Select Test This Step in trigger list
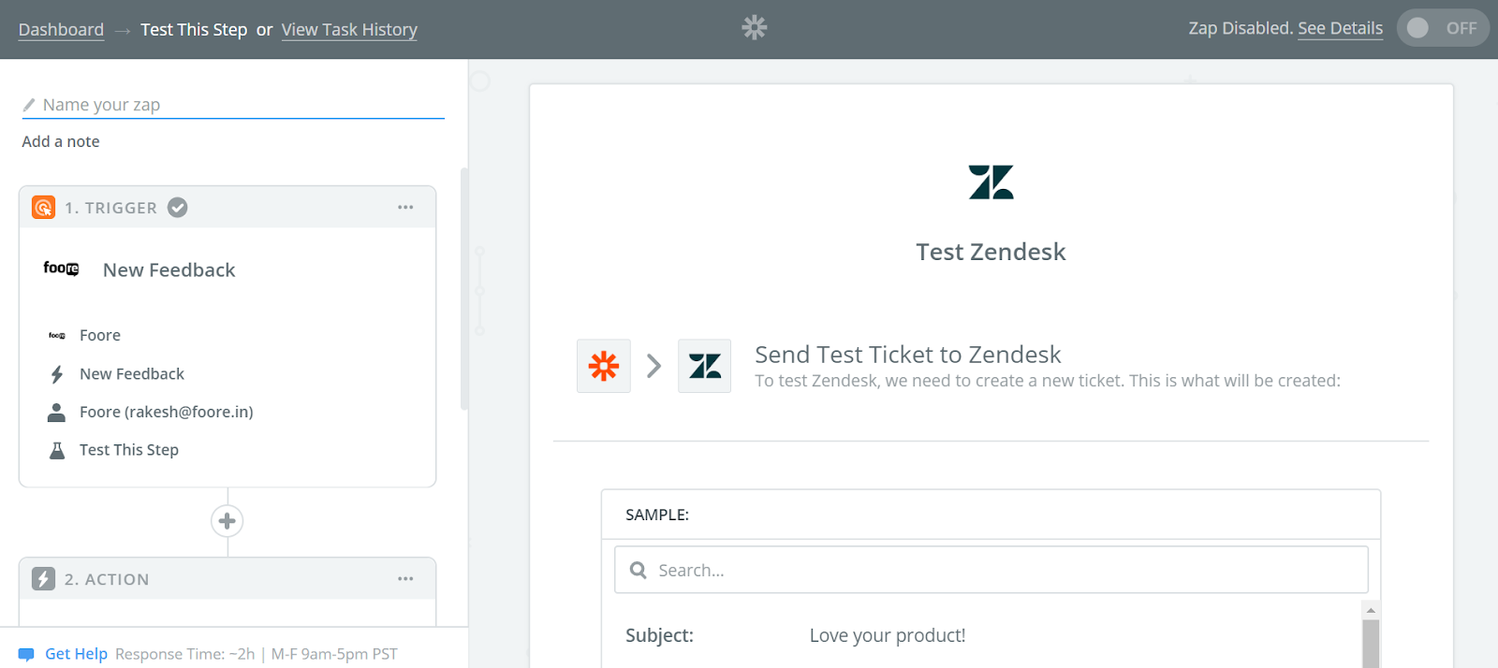 (129, 450)
